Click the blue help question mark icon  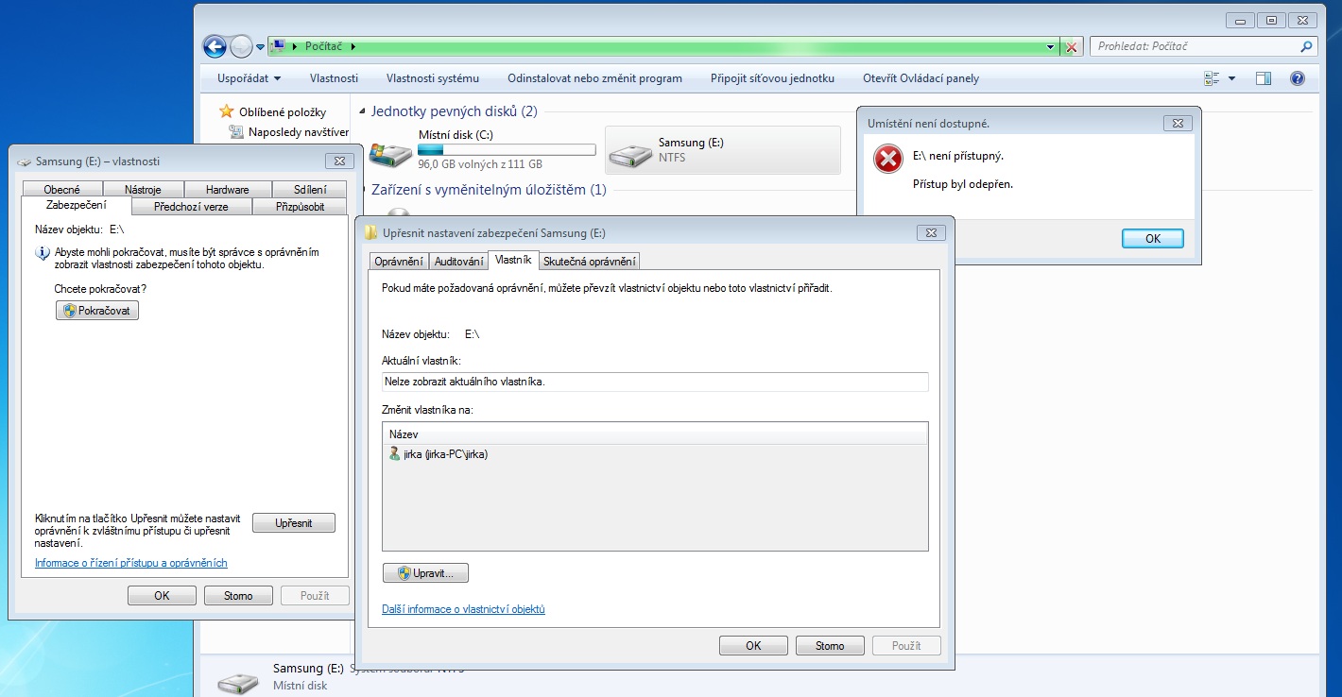[x=1298, y=78]
